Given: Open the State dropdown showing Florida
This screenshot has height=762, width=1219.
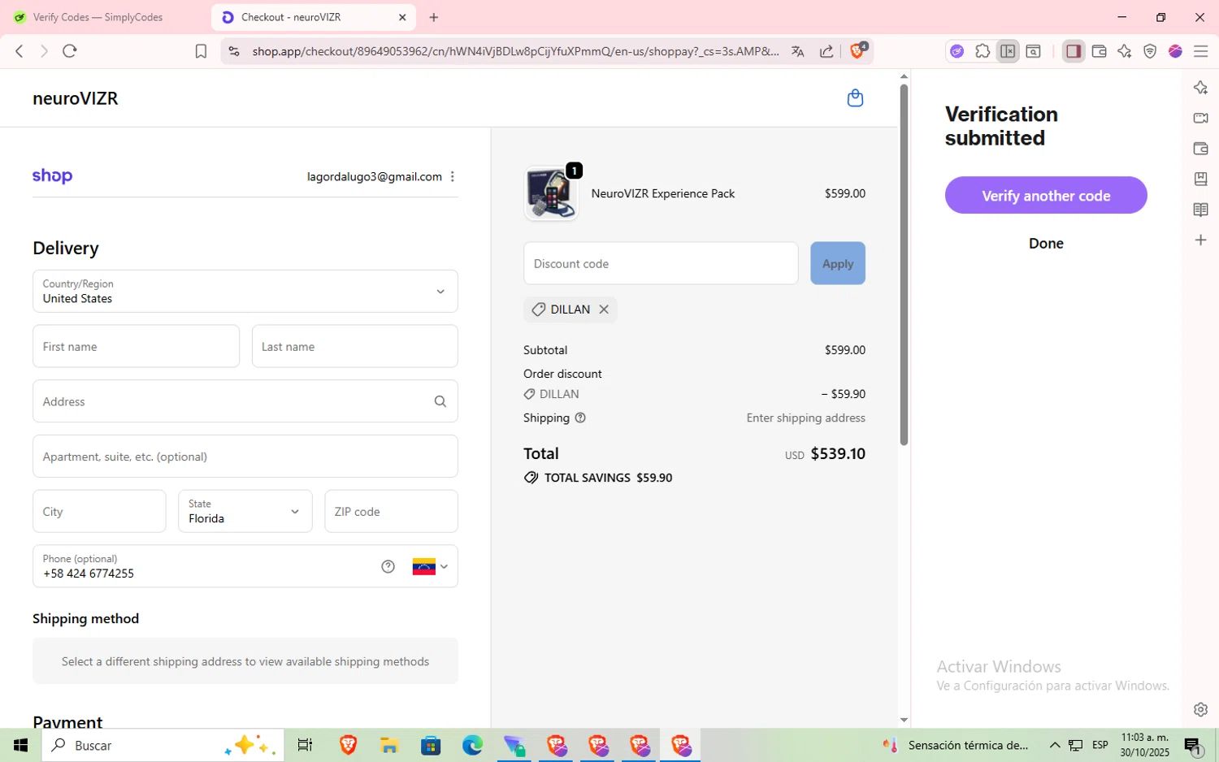Looking at the screenshot, I should [x=245, y=511].
